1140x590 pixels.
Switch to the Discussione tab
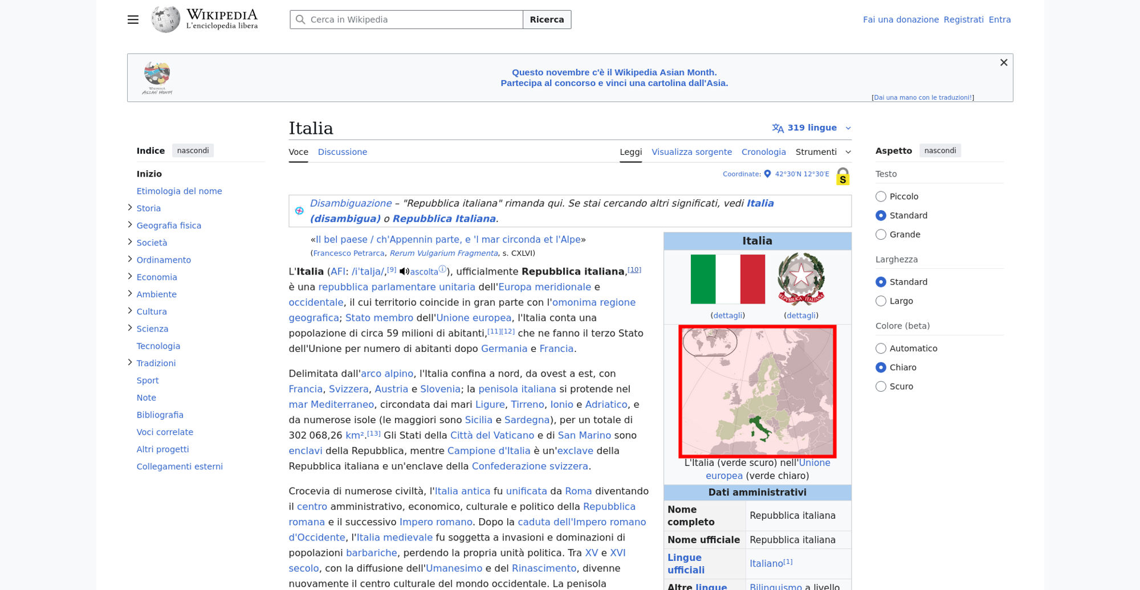pos(342,151)
